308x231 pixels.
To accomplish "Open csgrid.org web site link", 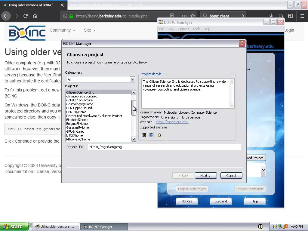I will 172,122.
